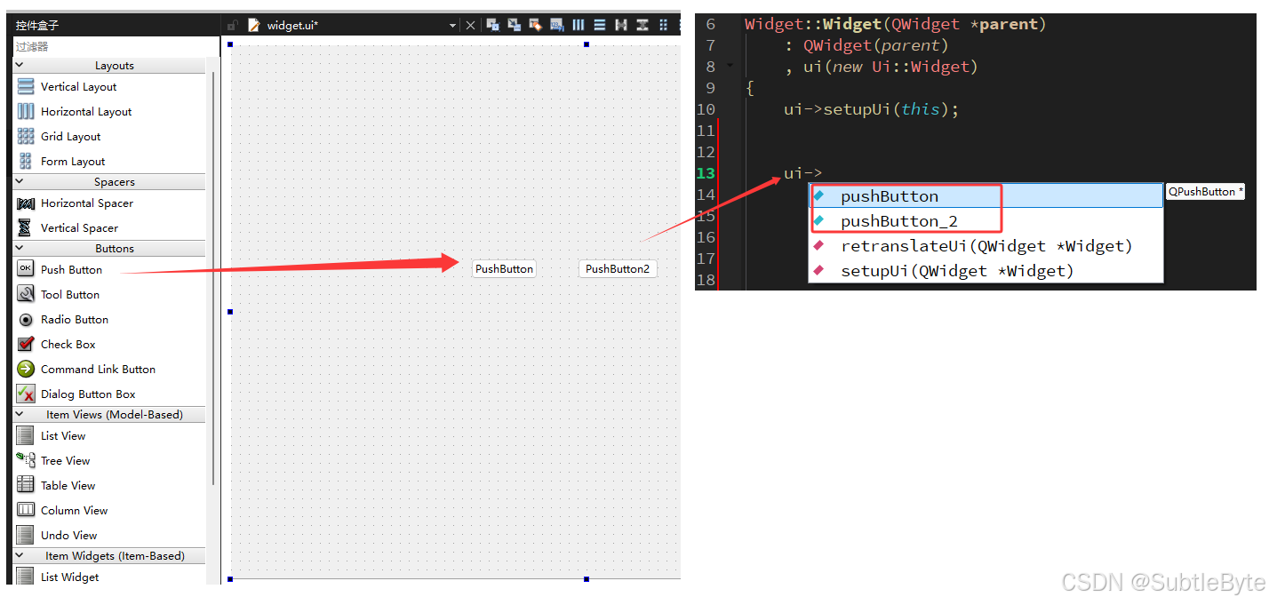Screen dimensions: 1269x605
Task: Choose retranslateUi(QWidget *Widget) completion entry
Action: click(x=986, y=246)
